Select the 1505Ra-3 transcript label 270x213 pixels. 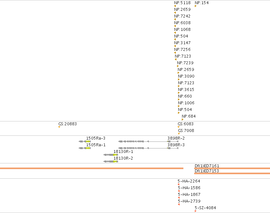96,138
